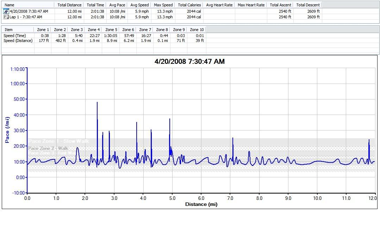The image size is (380, 226).
Task: Sort by Total Calories column header
Action: (189, 5)
